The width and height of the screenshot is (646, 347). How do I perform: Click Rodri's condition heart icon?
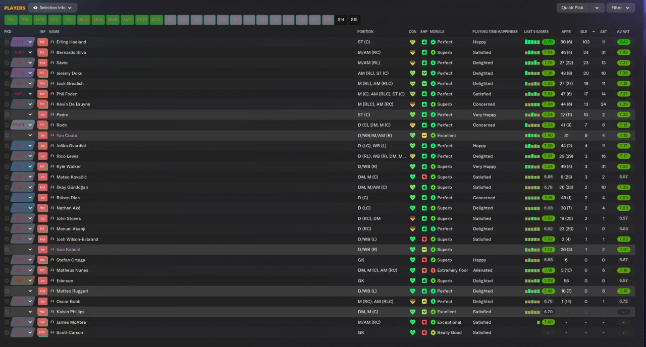coord(412,125)
